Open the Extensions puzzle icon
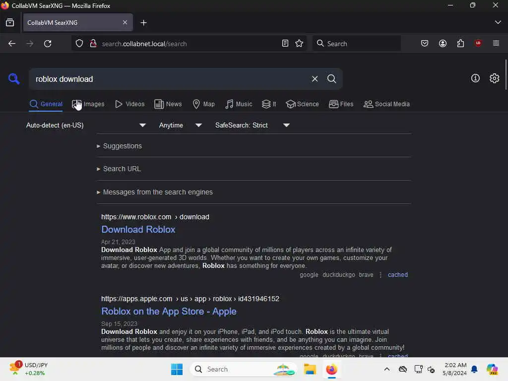 coord(460,44)
